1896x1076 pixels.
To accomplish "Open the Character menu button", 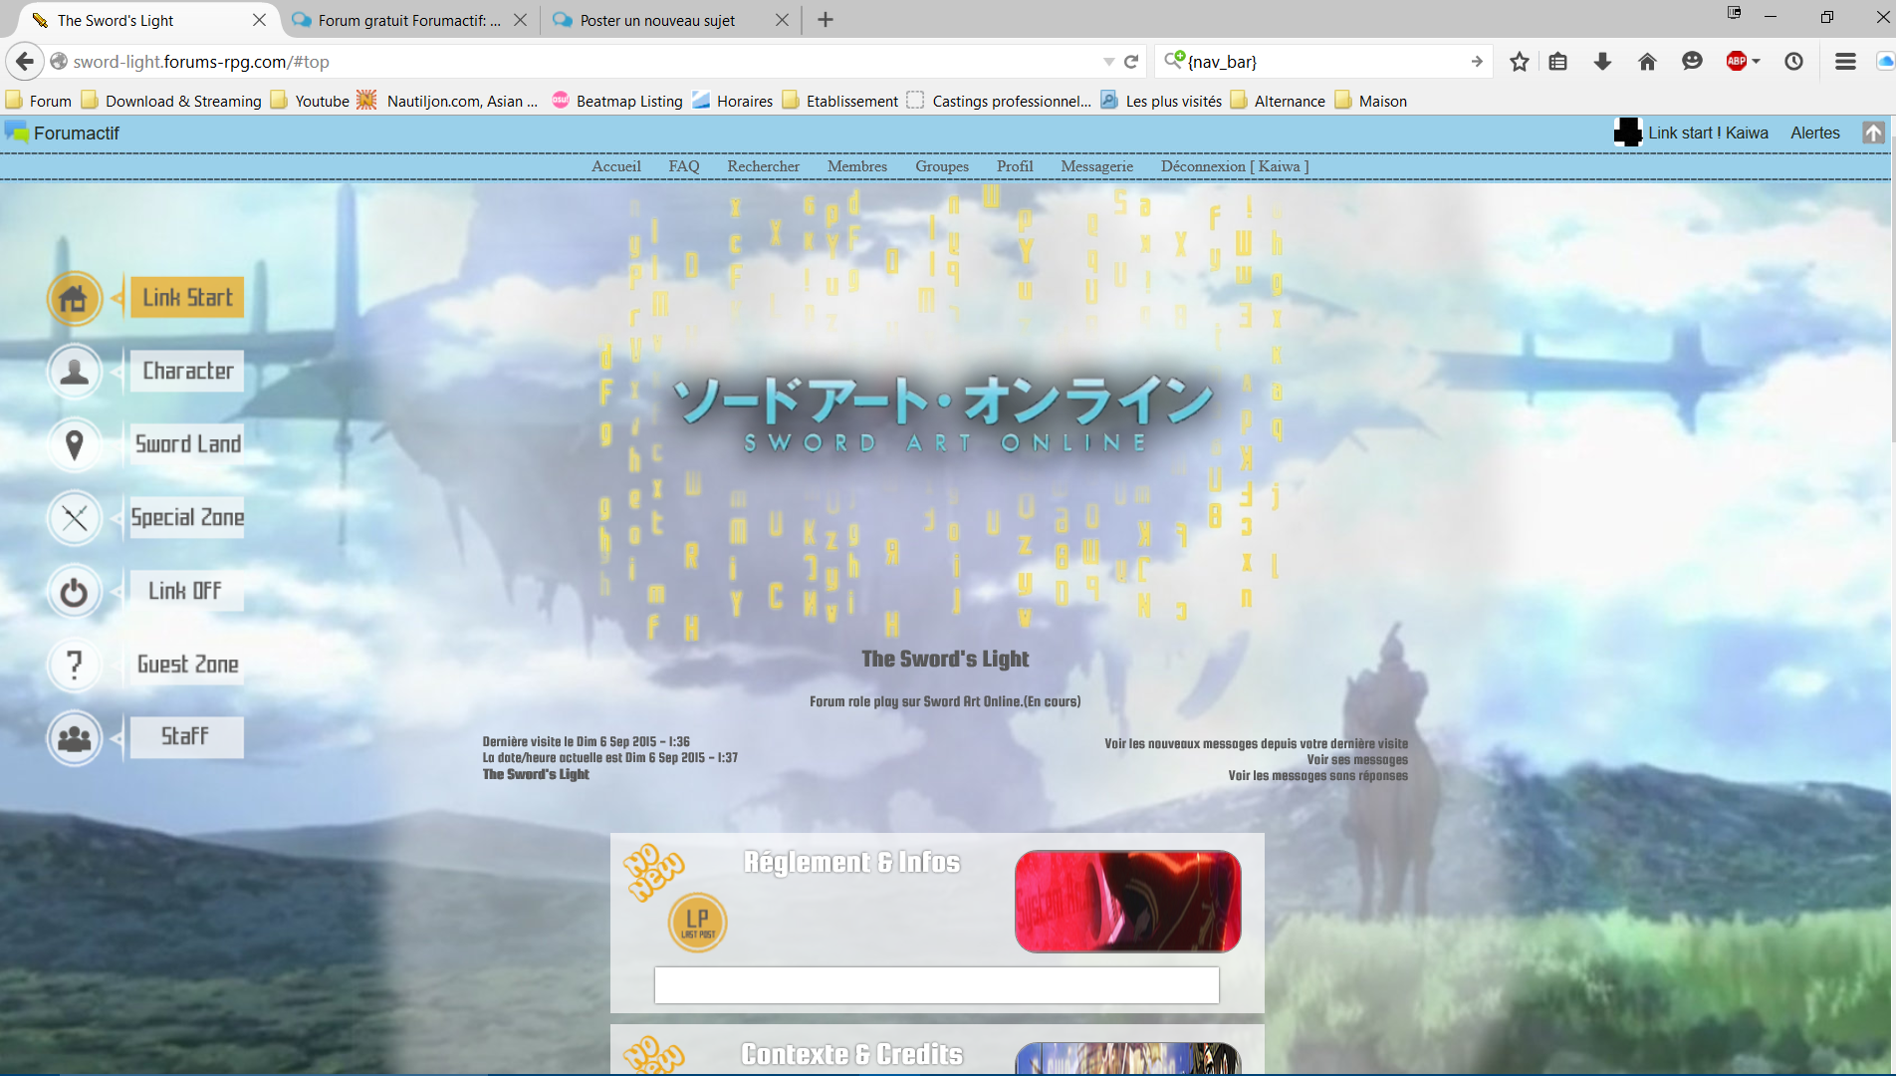I will pos(187,371).
